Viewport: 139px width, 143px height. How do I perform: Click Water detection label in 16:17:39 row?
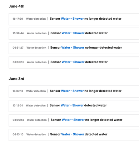(36, 19)
